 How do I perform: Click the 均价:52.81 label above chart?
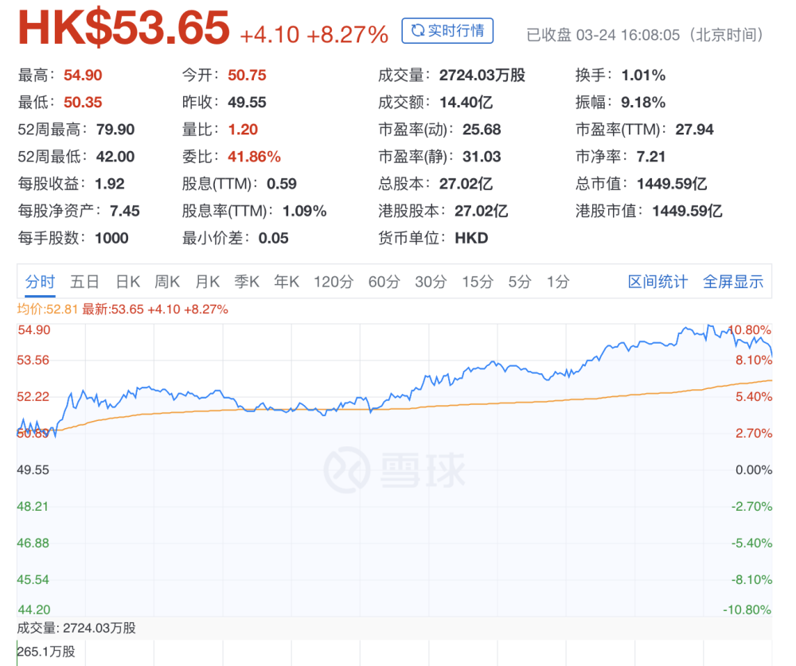(47, 310)
